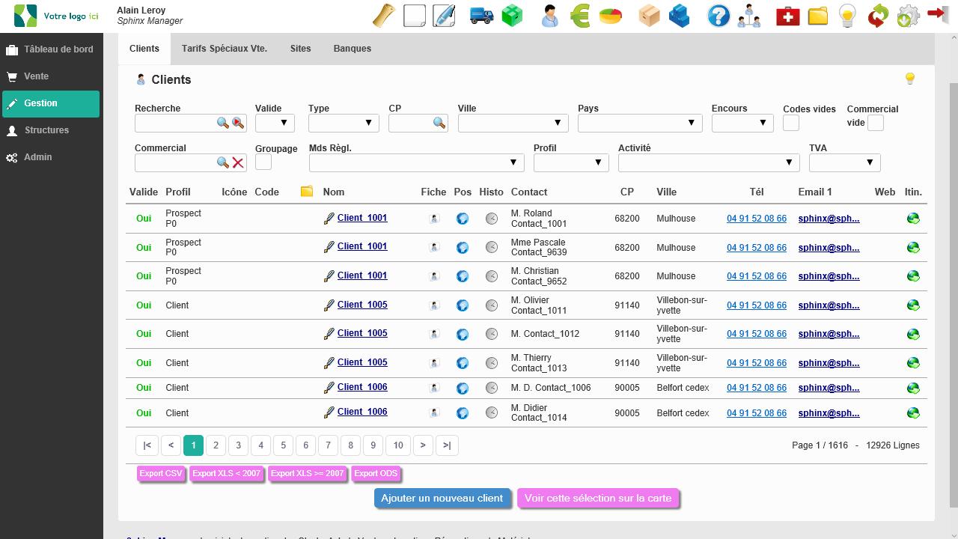Switch to Tarifs Spéciaux Vte. tab
This screenshot has height=539, width=958.
click(225, 49)
